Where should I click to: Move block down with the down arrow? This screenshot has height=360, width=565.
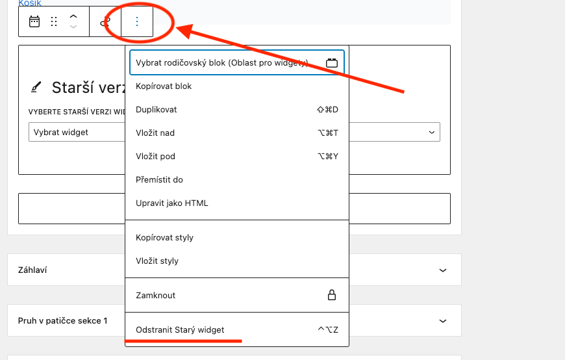[x=73, y=27]
